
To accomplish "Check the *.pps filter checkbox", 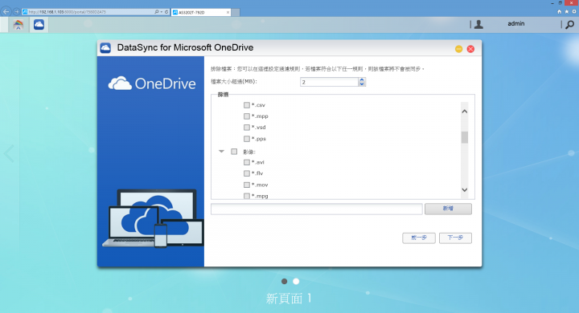I will (x=247, y=139).
